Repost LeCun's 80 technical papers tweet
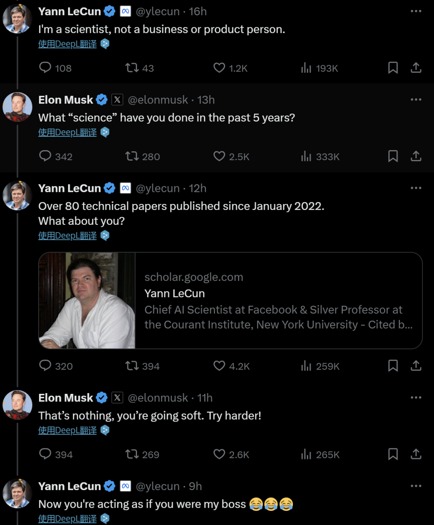Viewport: 434px width, 525px height. coord(132,366)
